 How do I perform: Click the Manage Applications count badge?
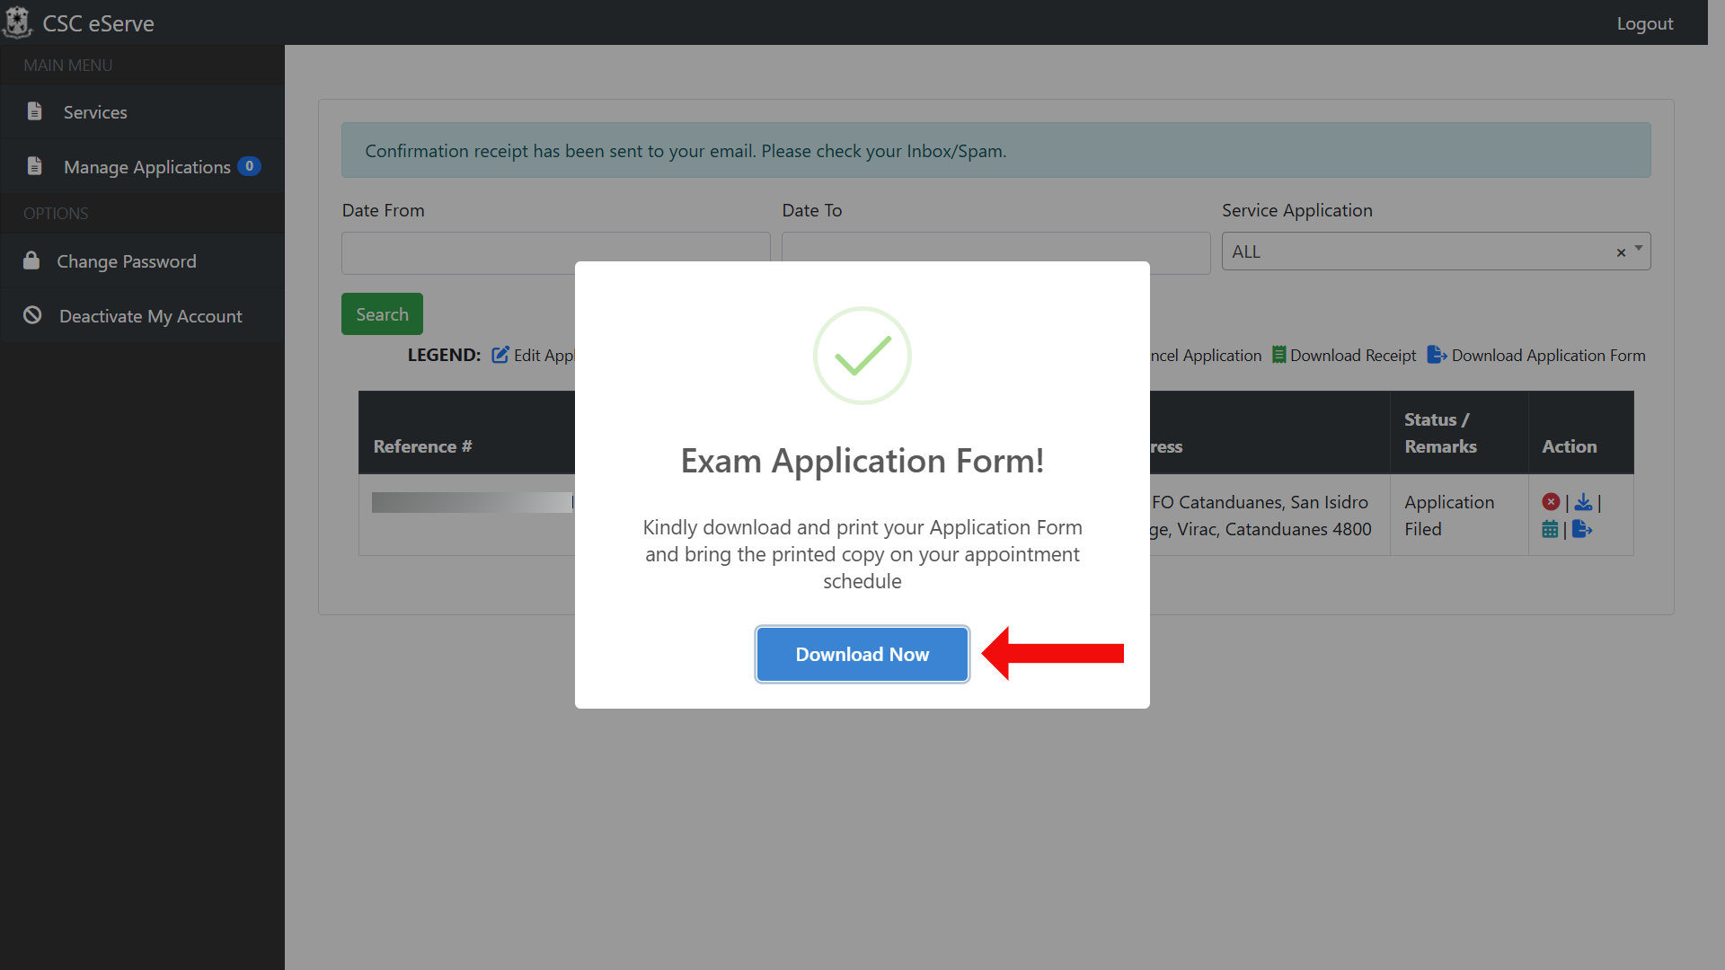click(x=249, y=166)
